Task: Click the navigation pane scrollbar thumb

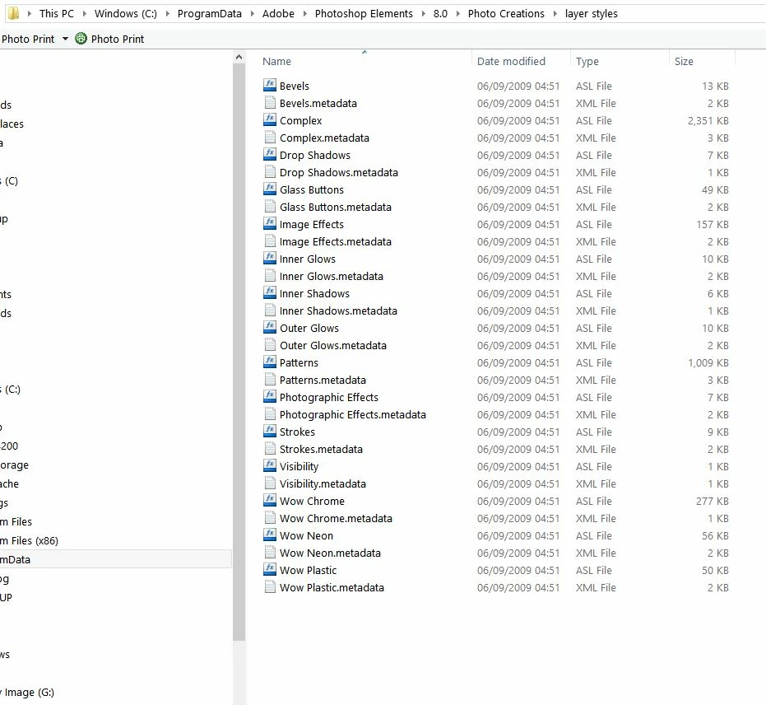Action: pyautogui.click(x=239, y=352)
